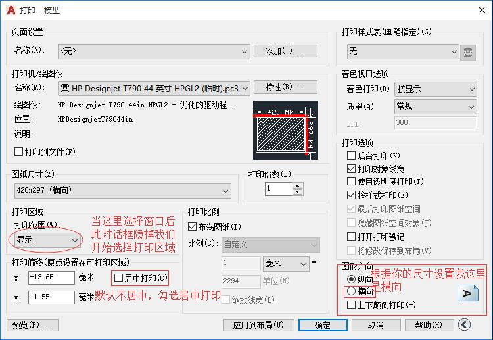Viewport: 493px width, 340px height.
Task: Click the Preview button
Action: tap(32, 325)
